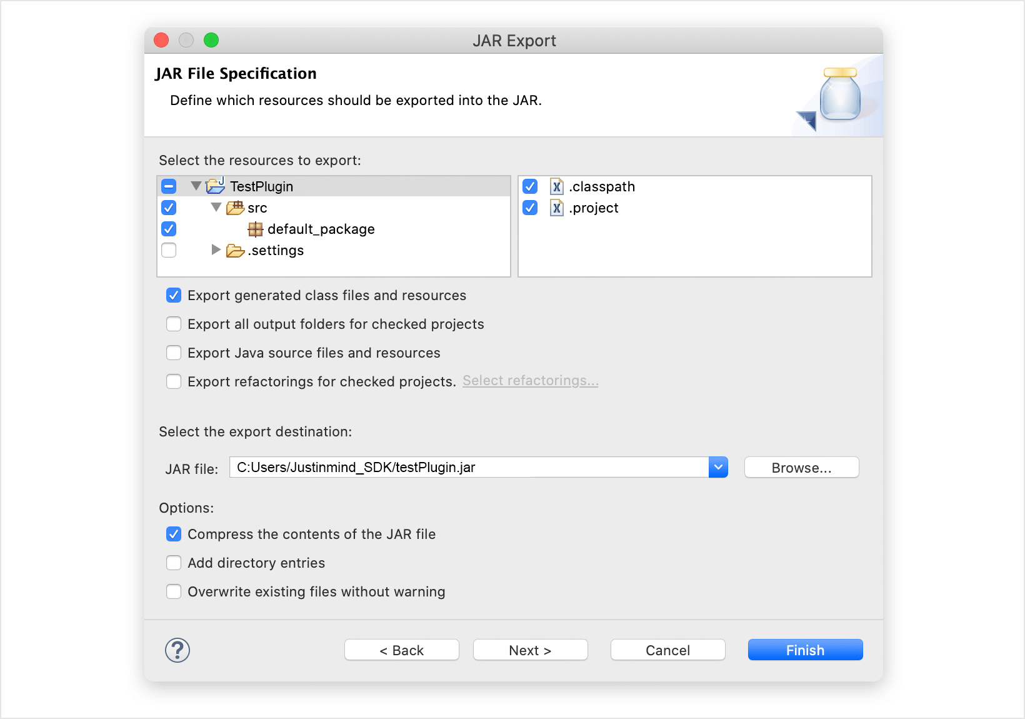The height and width of the screenshot is (719, 1025).
Task: Click the JAR file path input field
Action: click(469, 467)
